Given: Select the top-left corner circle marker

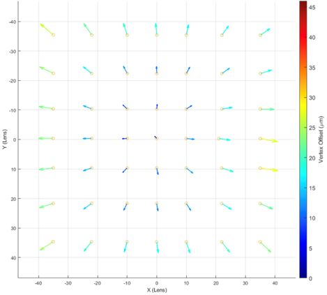Looking at the screenshot, I should point(53,35).
